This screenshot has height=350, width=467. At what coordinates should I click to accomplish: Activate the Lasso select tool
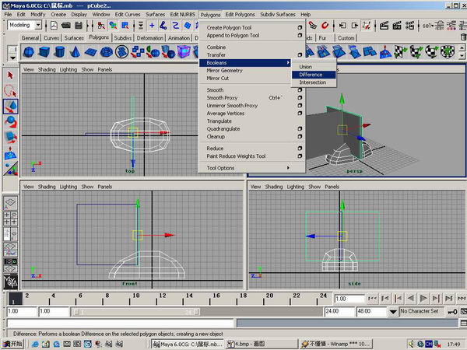pos(10,91)
